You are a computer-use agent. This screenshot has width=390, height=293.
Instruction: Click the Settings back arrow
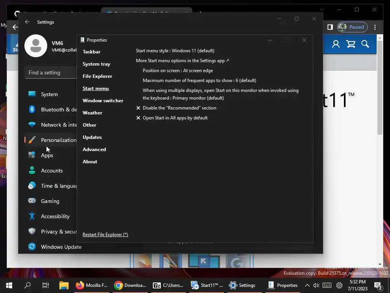[27, 22]
